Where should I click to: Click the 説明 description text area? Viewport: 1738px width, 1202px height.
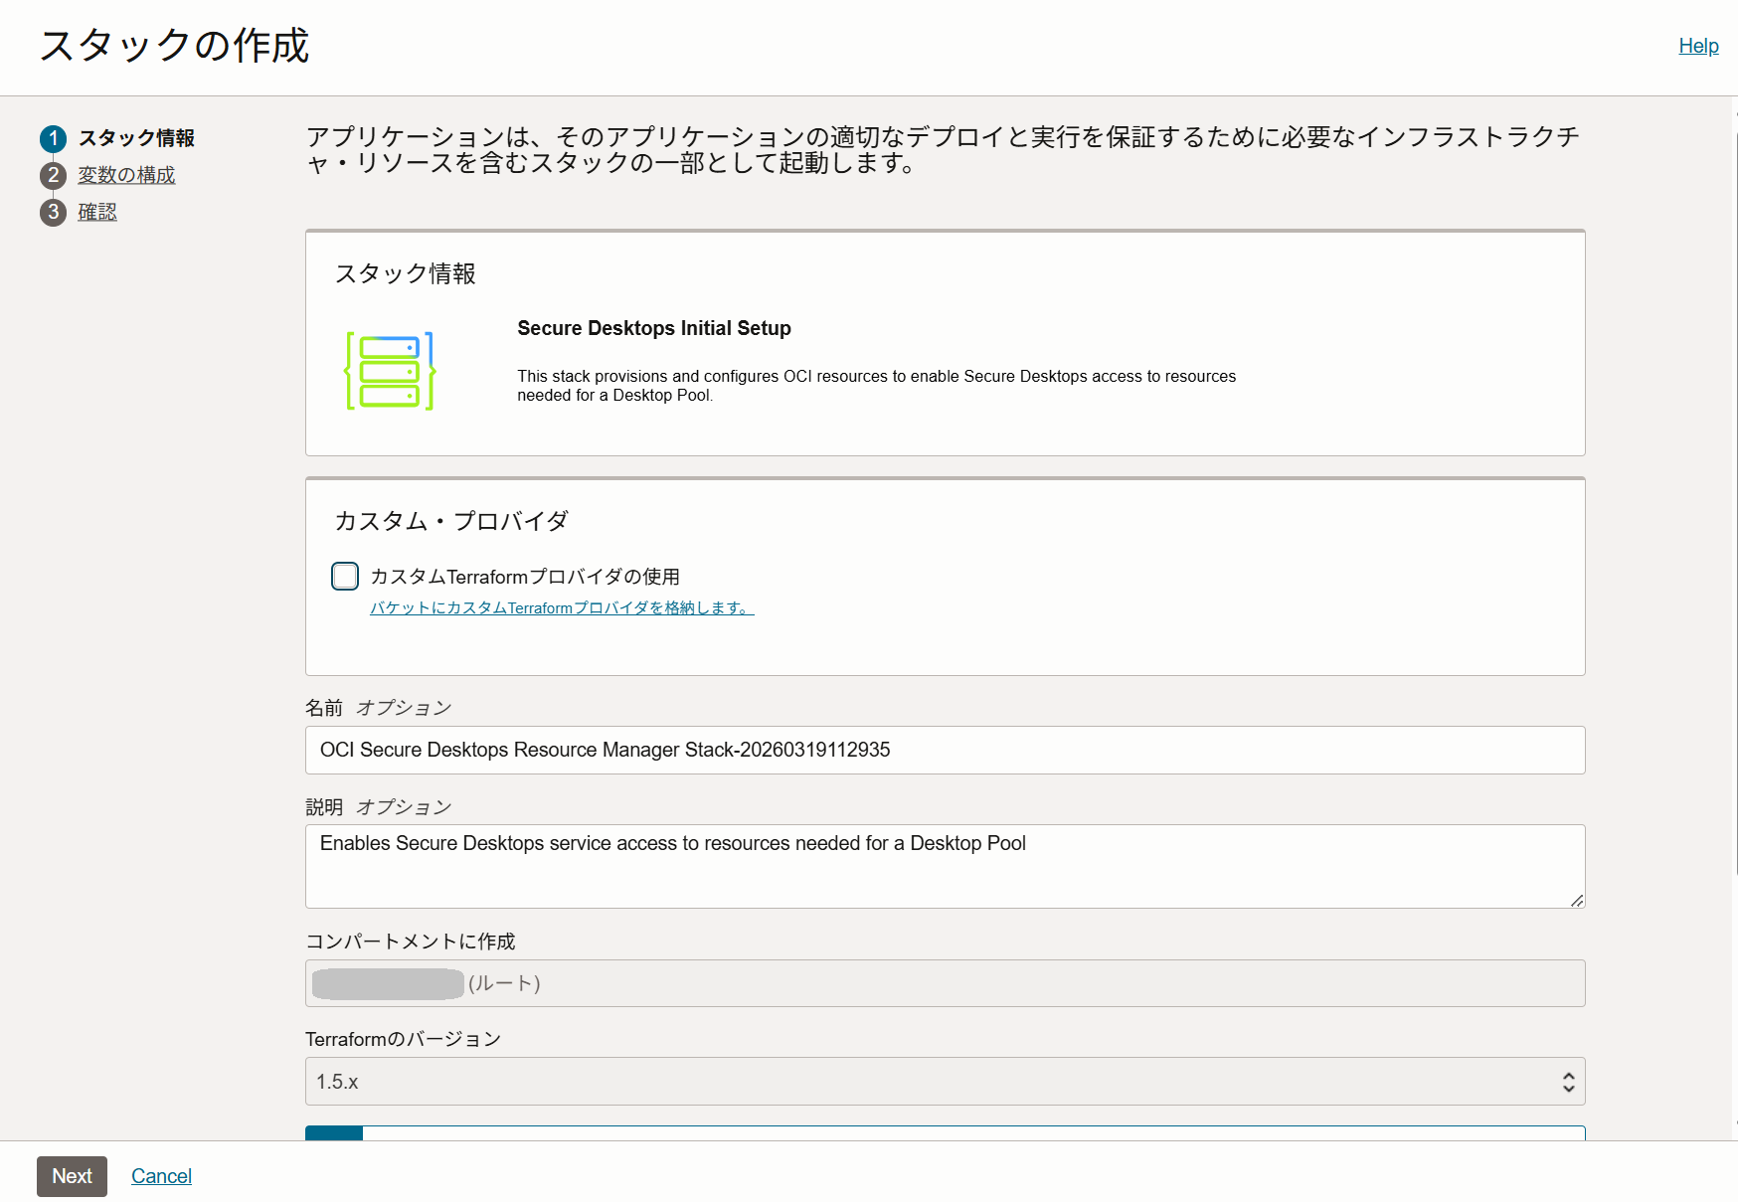point(945,865)
